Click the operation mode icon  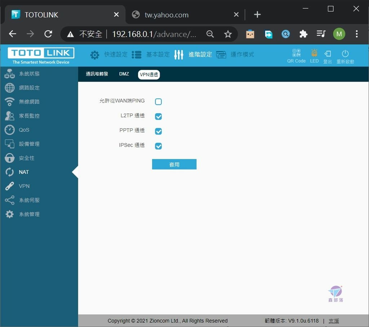tap(221, 55)
